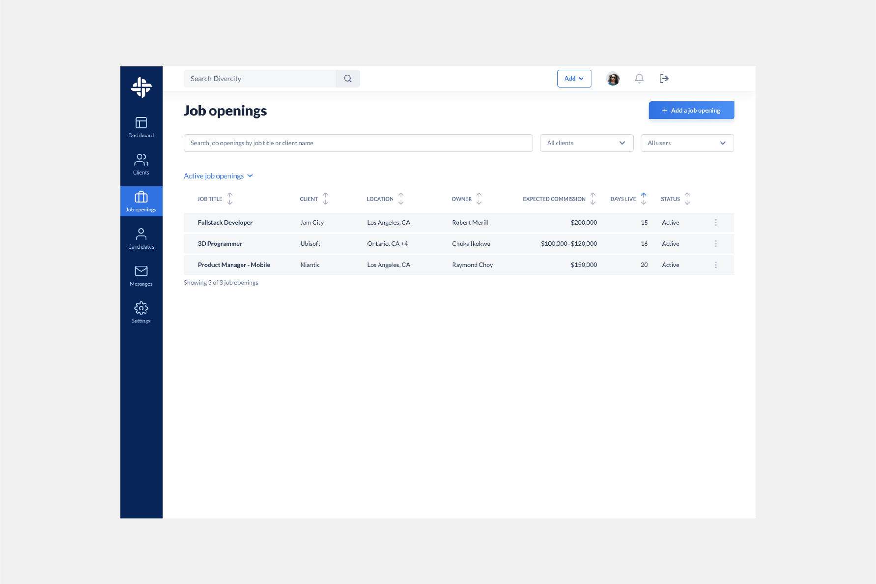Expand the All users filter
Screen dimensions: 876x584
pyautogui.click(x=687, y=143)
